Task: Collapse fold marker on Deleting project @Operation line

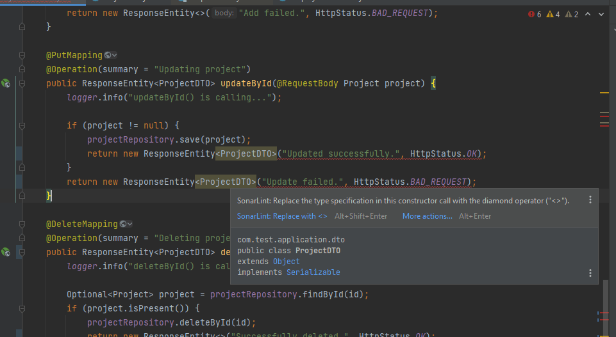Action: click(x=22, y=239)
